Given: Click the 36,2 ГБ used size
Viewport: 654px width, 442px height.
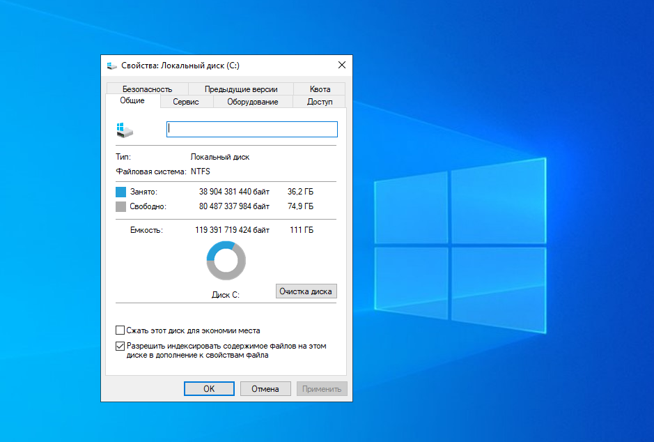Looking at the screenshot, I should coord(300,192).
